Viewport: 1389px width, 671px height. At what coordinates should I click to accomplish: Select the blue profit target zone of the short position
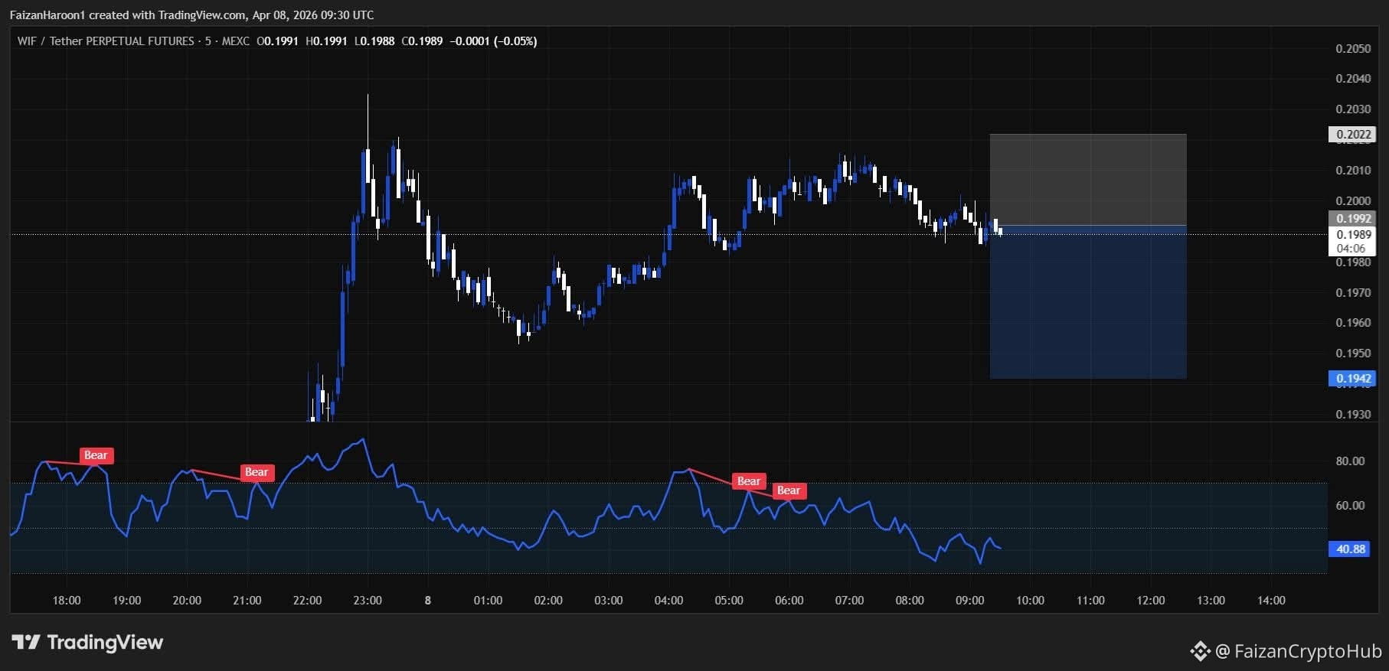(x=1088, y=302)
